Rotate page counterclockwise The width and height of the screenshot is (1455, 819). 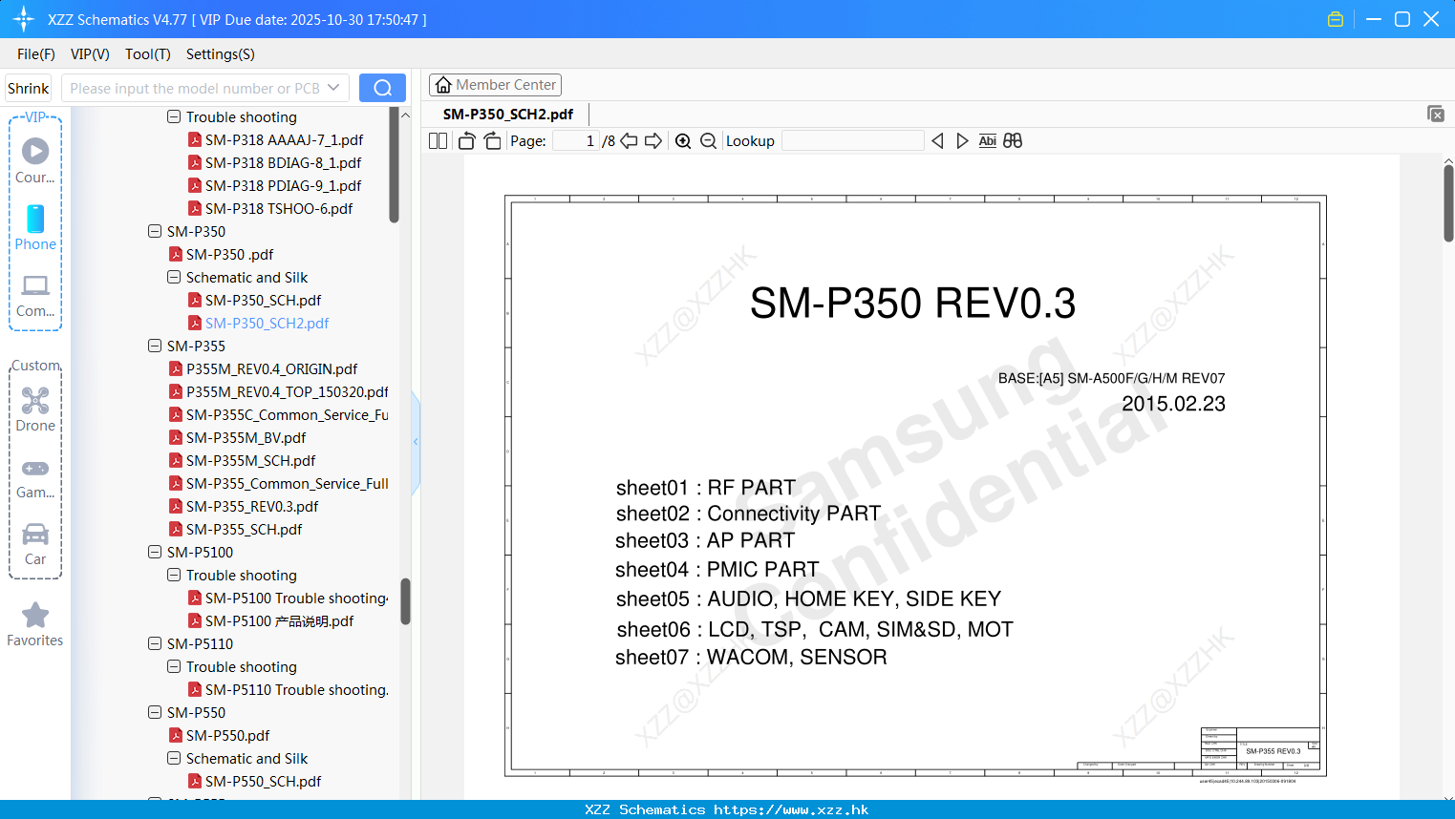[x=466, y=141]
